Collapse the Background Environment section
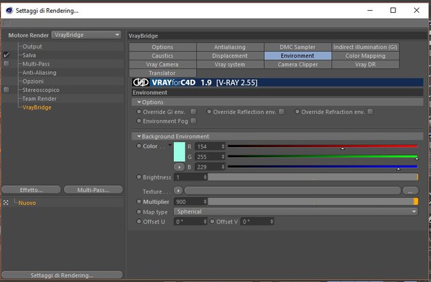Viewport: 431px width, 282px height. click(139, 136)
